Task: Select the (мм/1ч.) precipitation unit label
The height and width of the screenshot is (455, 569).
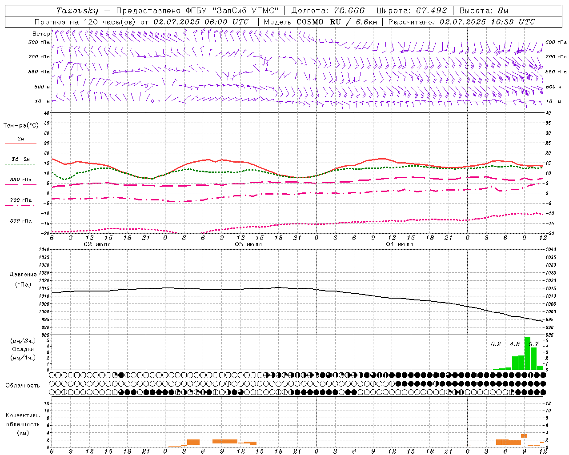Action: click(23, 358)
